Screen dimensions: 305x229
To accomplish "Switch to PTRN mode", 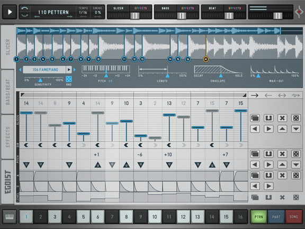I will (x=259, y=216).
